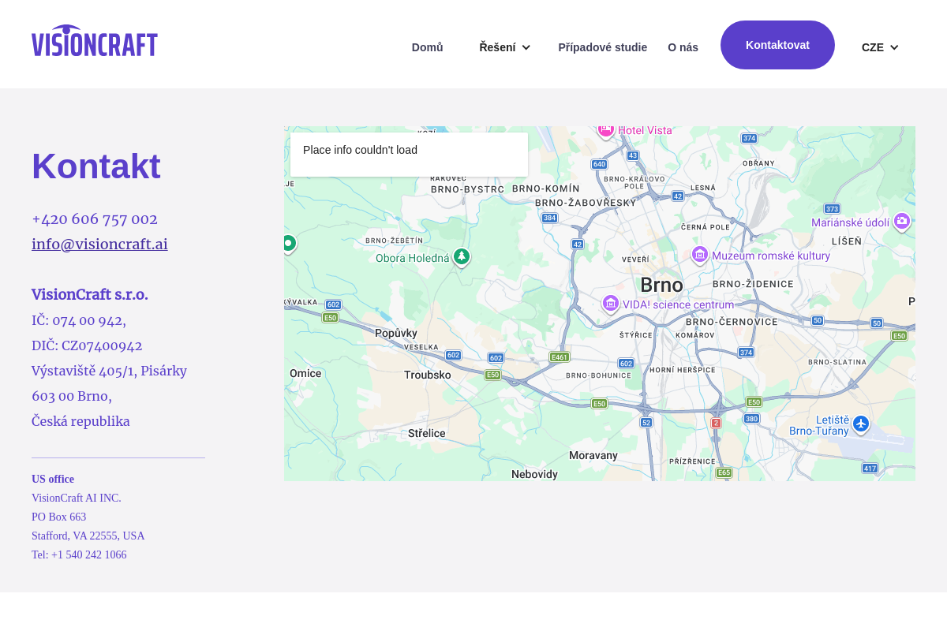Screen dimensions: 947x631
Task: Click the 'Place info couldn't load' box
Action: pos(409,154)
